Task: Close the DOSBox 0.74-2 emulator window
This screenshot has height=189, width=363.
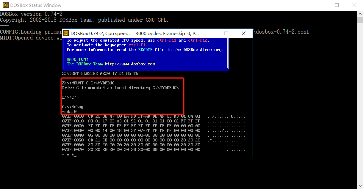Action: point(243,33)
